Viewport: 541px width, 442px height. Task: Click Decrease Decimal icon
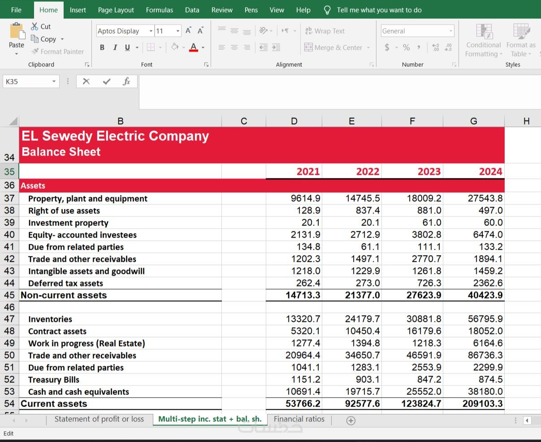(x=448, y=47)
